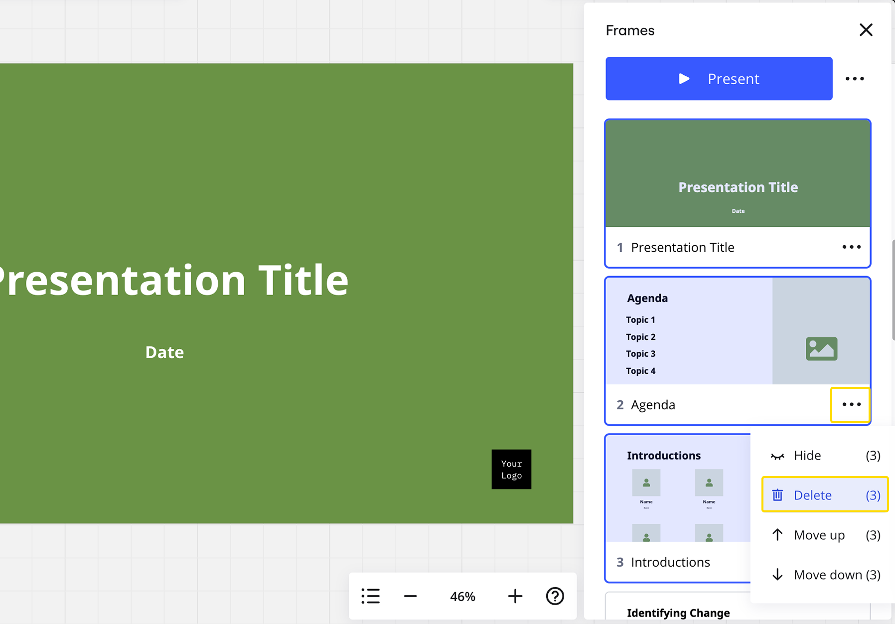Click the 46% zoom level indicator
This screenshot has width=895, height=624.
pyautogui.click(x=462, y=596)
